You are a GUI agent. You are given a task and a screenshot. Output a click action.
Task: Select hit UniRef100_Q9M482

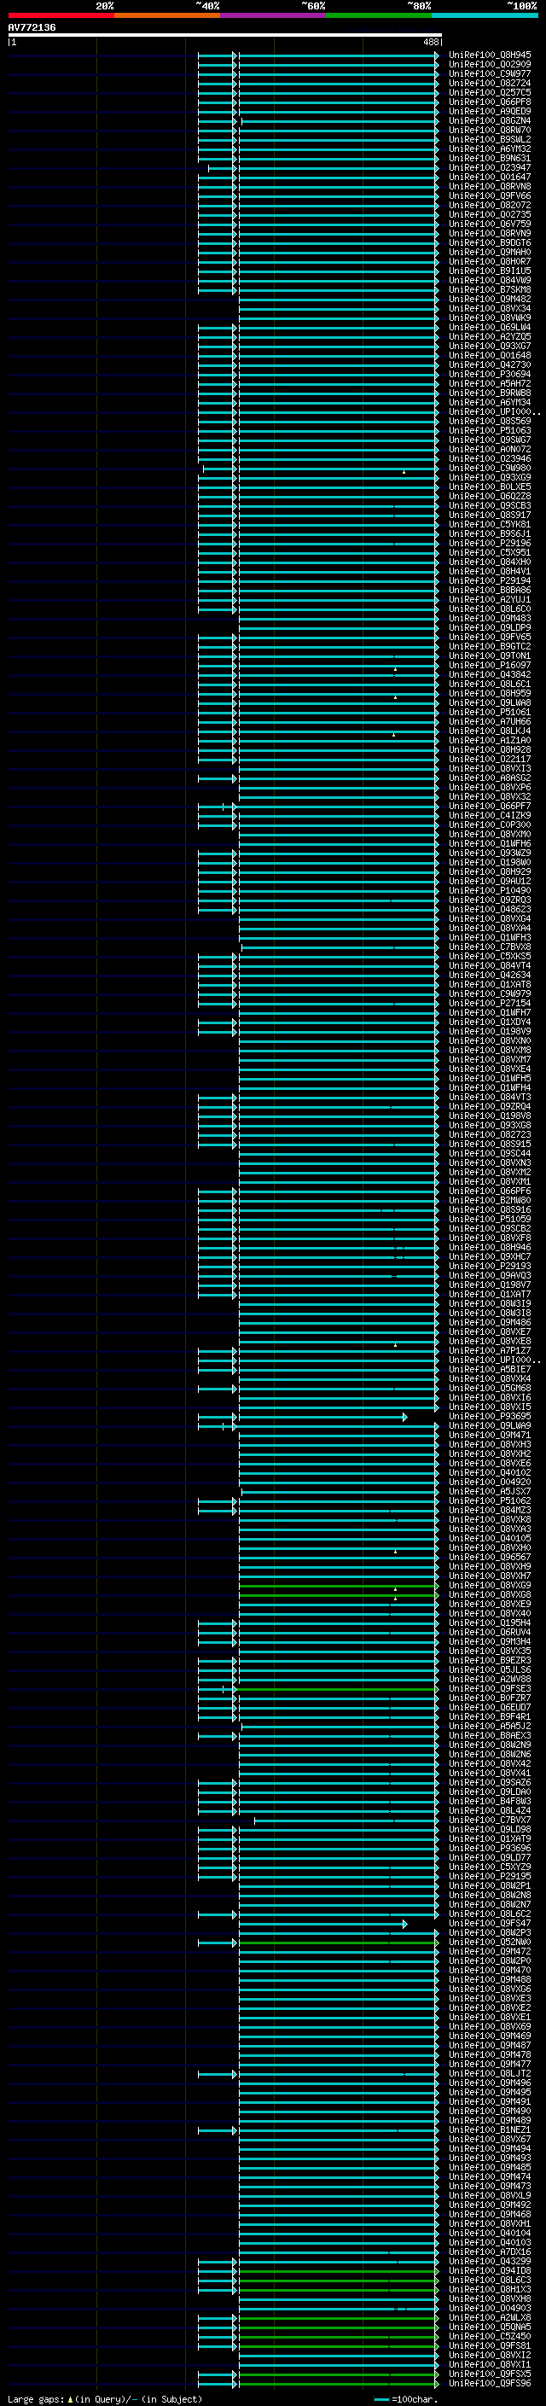pos(490,299)
